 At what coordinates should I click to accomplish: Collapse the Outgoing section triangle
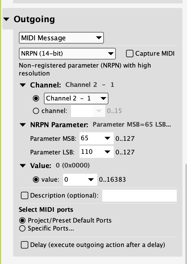click(7, 19)
